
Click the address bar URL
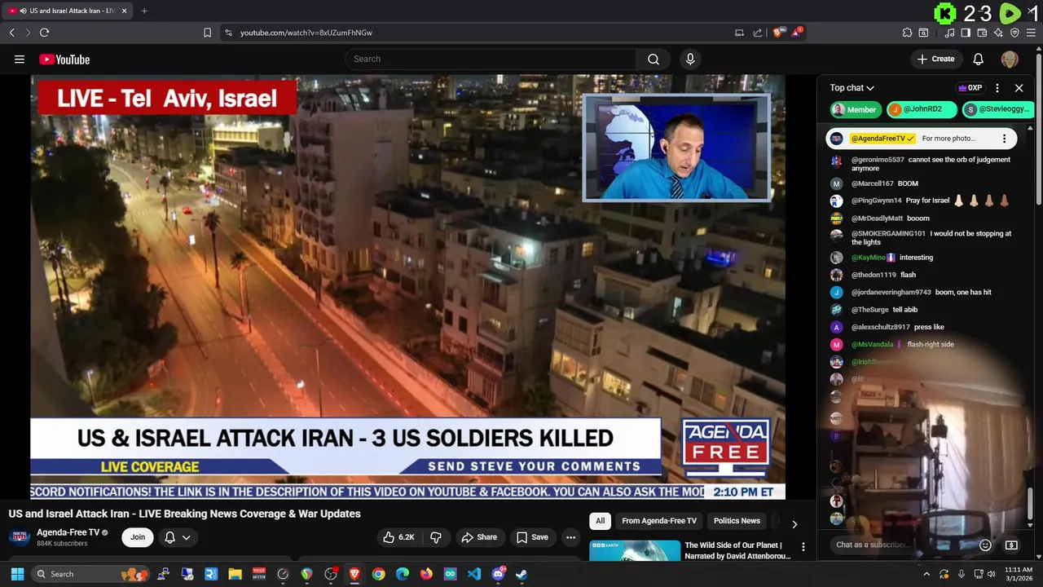[306, 33]
